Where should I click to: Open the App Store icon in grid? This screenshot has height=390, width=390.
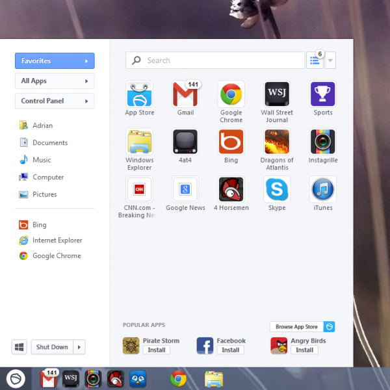(x=139, y=95)
